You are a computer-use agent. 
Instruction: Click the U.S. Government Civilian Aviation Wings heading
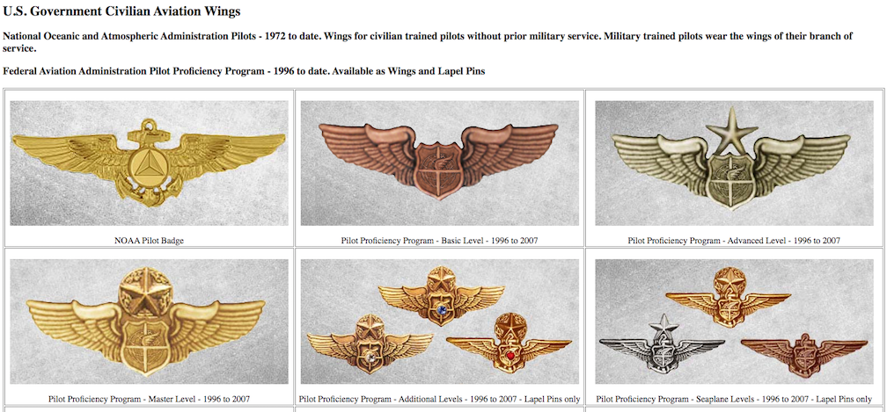pyautogui.click(x=121, y=11)
